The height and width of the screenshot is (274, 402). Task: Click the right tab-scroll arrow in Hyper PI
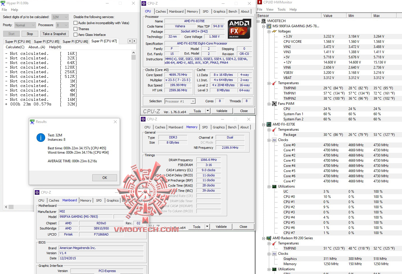point(134,41)
